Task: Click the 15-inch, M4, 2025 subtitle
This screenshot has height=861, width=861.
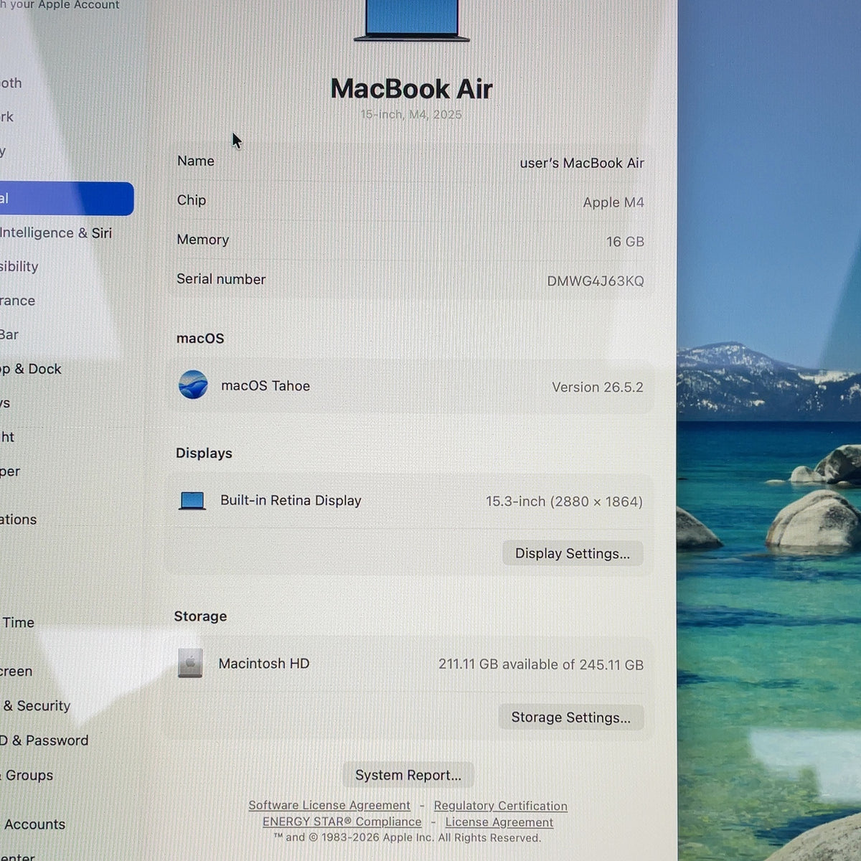Action: pyautogui.click(x=411, y=115)
